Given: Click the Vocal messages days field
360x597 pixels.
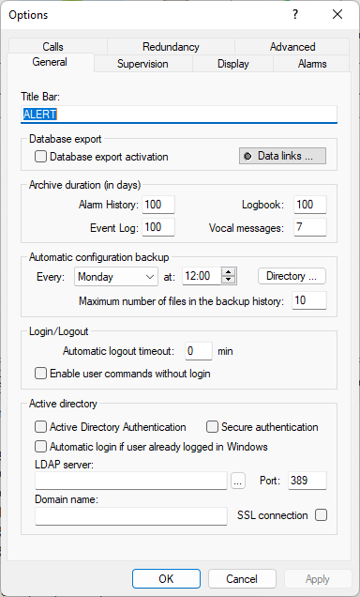Looking at the screenshot, I should (x=310, y=227).
